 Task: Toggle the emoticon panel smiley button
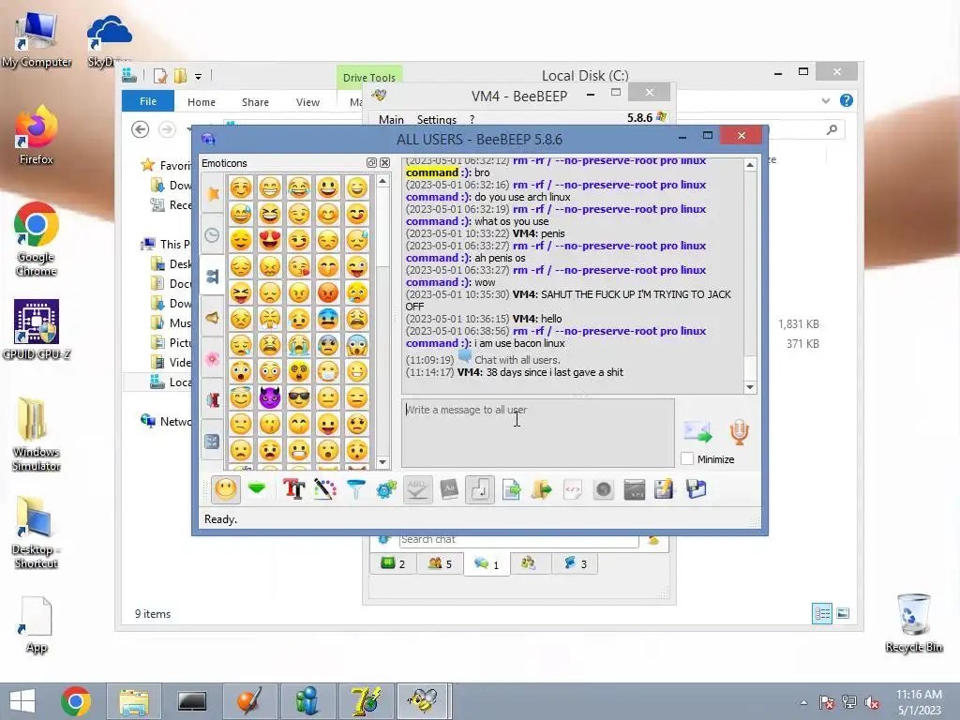225,489
